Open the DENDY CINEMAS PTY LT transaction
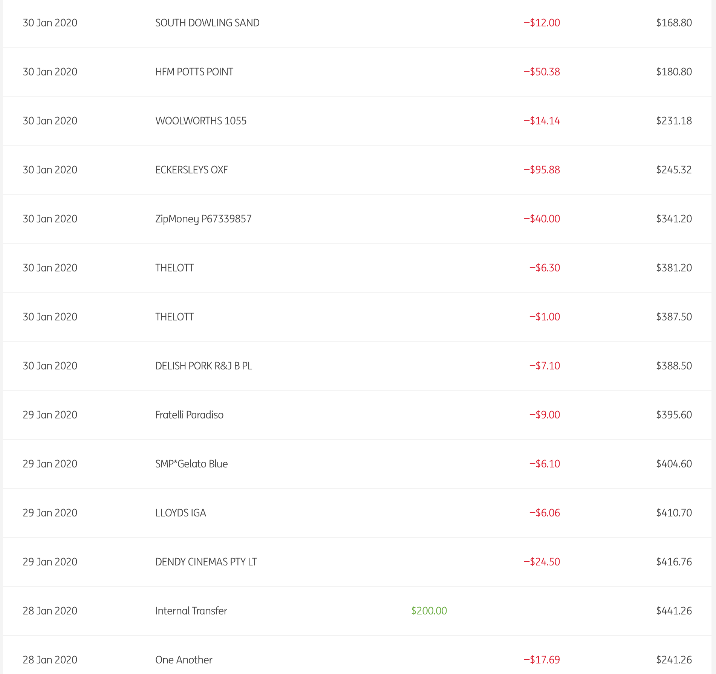 (x=206, y=562)
